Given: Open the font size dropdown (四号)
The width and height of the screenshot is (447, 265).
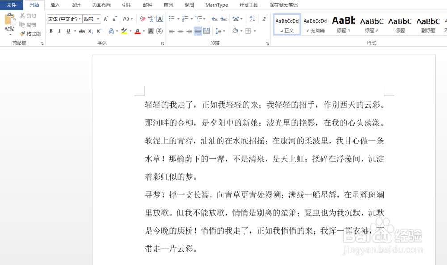Looking at the screenshot, I should (x=98, y=19).
